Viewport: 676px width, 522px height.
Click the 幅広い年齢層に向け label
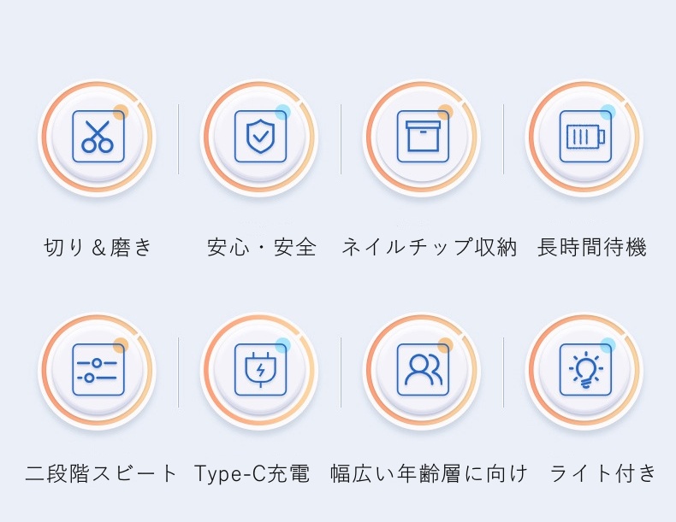click(429, 472)
